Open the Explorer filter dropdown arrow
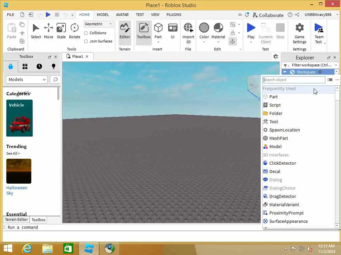This screenshot has height=255, width=341. click(336, 65)
